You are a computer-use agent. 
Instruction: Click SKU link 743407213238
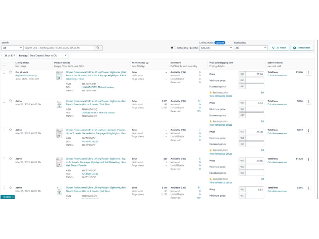coord(90,142)
